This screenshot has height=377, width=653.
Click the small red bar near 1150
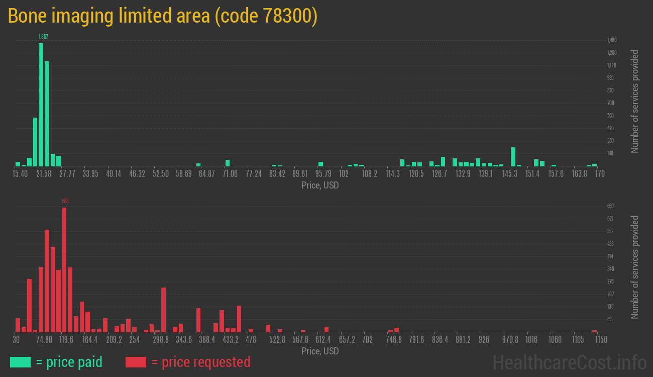tap(594, 331)
